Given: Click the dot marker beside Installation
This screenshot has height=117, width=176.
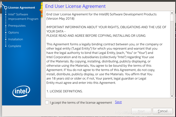Looking at the screenshot, I should [x=6, y=39].
